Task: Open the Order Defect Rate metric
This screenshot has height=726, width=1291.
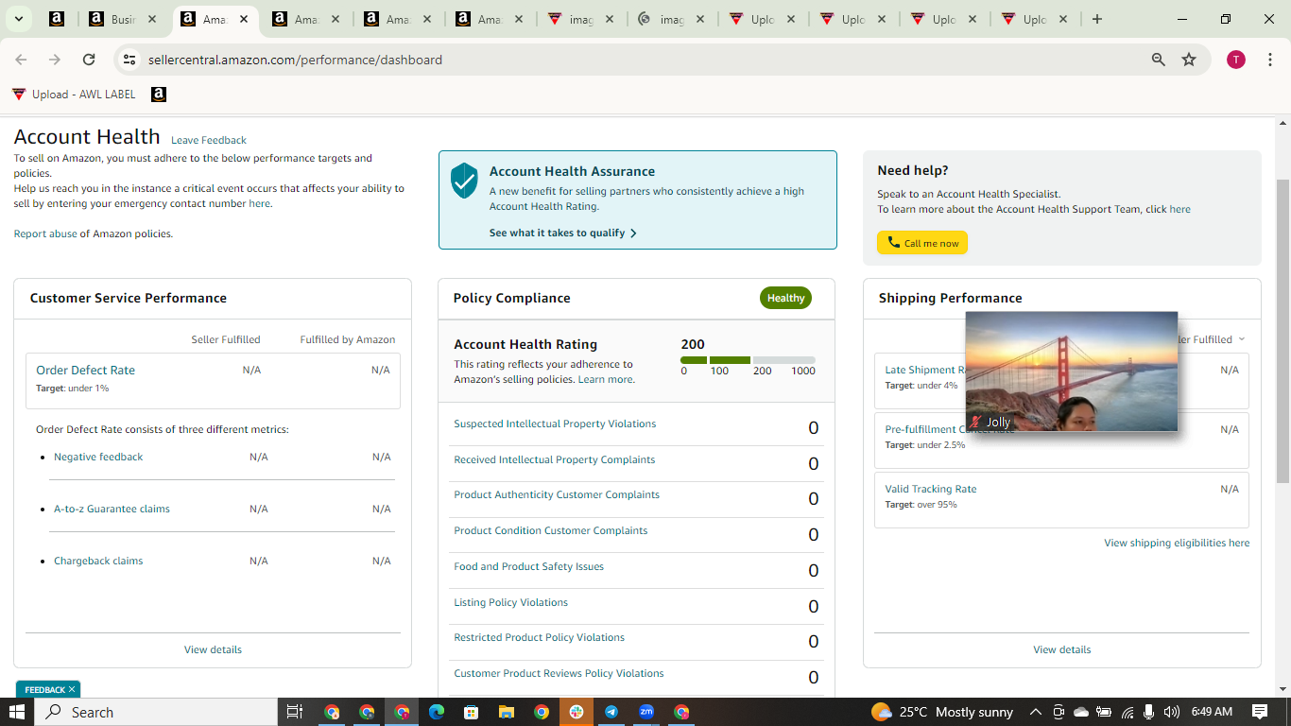Action: (x=85, y=370)
